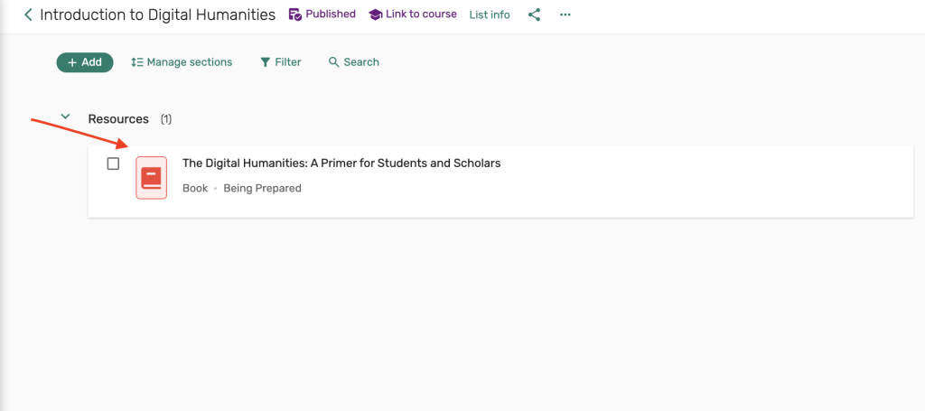Image resolution: width=925 pixels, height=411 pixels.
Task: Click the Search magnifying glass icon
Action: coord(333,62)
